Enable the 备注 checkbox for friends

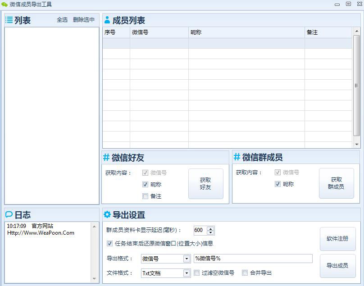pos(145,196)
